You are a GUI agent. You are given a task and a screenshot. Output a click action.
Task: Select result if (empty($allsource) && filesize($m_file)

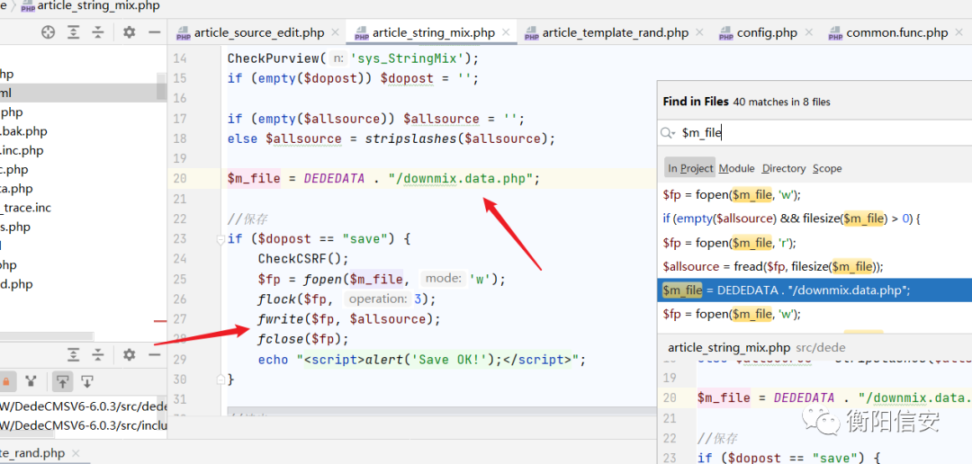814,218
